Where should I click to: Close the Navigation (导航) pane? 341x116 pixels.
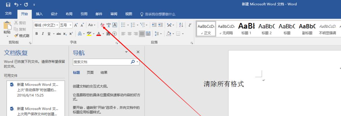coord(138,52)
